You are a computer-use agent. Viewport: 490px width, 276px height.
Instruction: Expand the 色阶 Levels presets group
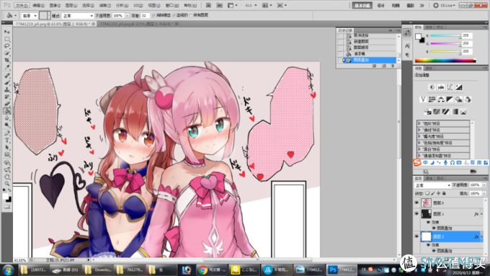(x=419, y=123)
